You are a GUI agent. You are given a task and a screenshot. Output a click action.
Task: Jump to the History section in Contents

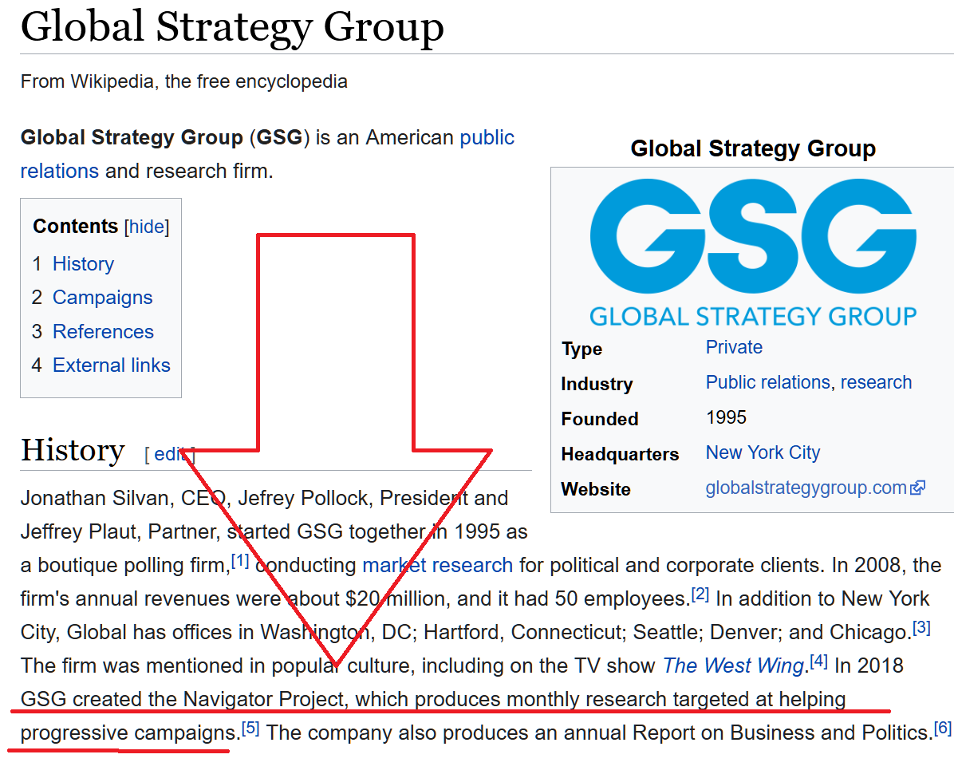pos(83,263)
